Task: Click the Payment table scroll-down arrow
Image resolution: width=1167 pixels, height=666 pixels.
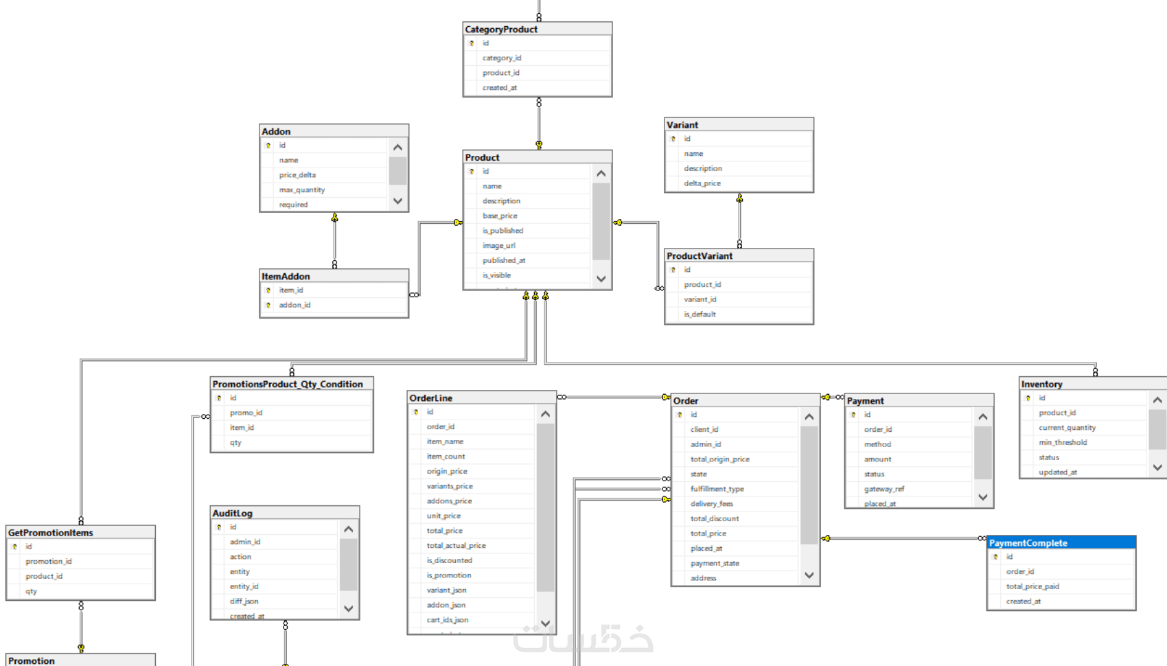Action: 983,497
